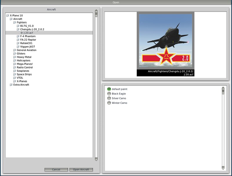This screenshot has width=232, height=176.
Task: Click the Space Ships folder icon
Action: tap(14, 74)
